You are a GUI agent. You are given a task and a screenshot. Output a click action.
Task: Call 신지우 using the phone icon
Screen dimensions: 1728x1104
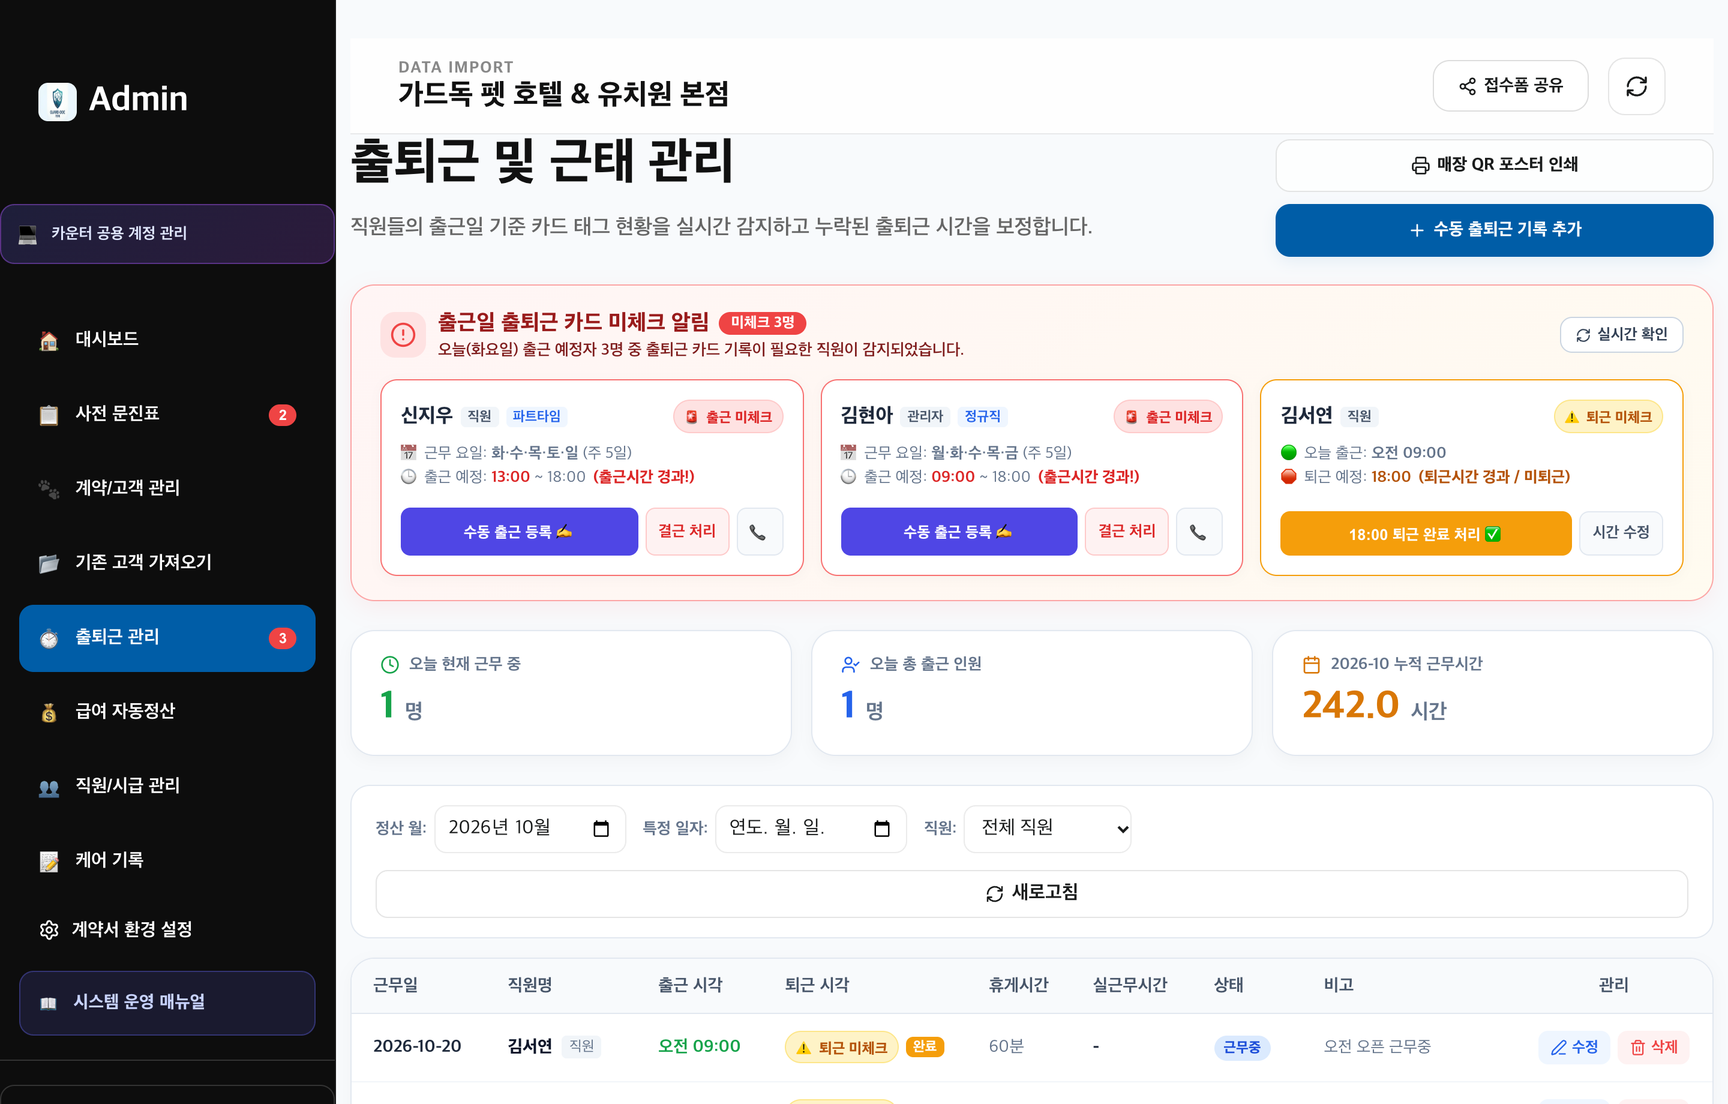[x=759, y=532]
